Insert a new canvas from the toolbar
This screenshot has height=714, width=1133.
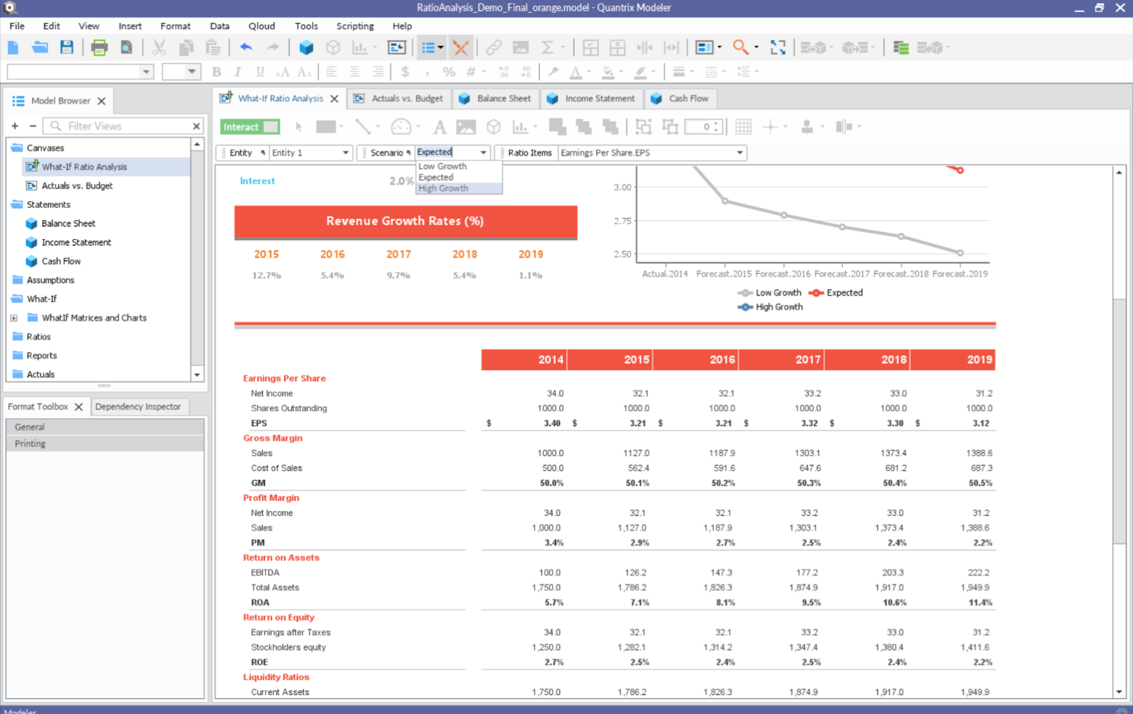[x=397, y=47]
